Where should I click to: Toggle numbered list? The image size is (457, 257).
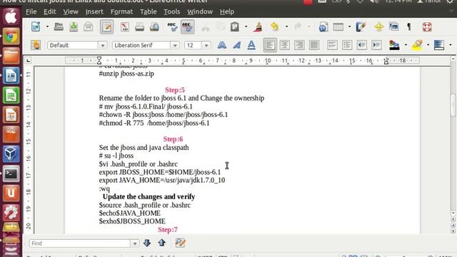point(332,45)
